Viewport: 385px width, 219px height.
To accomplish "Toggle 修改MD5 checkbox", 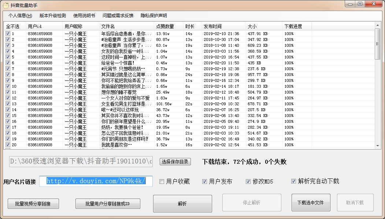I will tap(248, 181).
